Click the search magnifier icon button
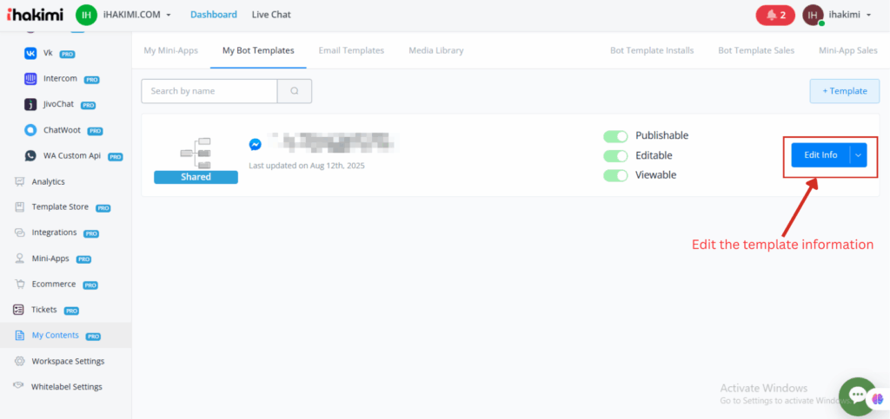 point(295,91)
